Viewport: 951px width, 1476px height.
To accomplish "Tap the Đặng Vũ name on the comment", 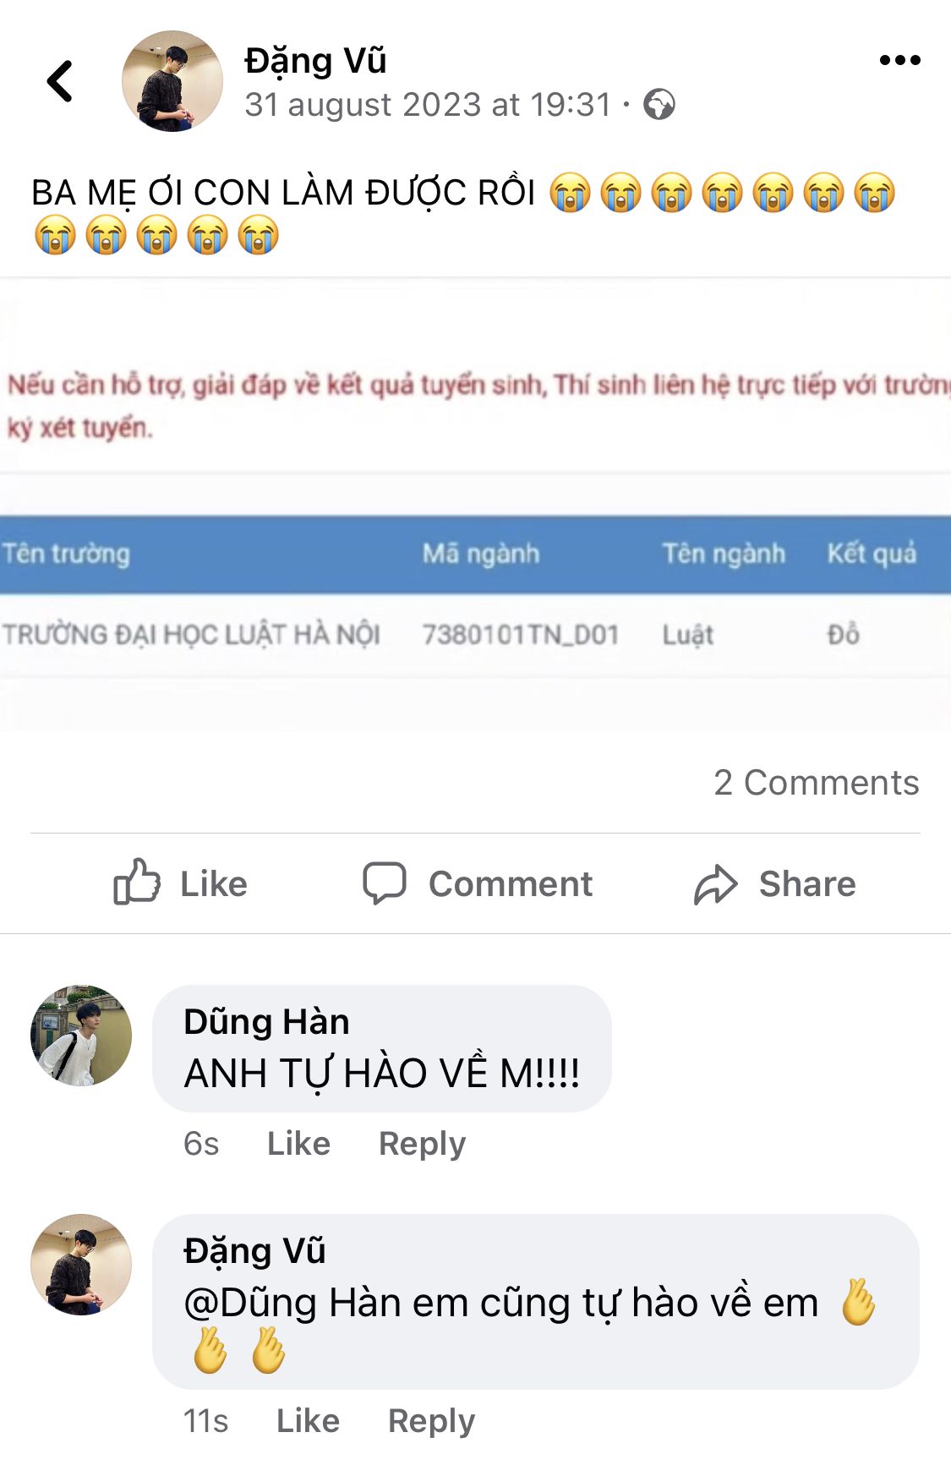I will (x=254, y=1251).
